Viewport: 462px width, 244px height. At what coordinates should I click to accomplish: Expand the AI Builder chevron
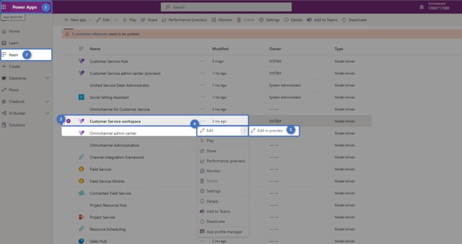point(47,113)
